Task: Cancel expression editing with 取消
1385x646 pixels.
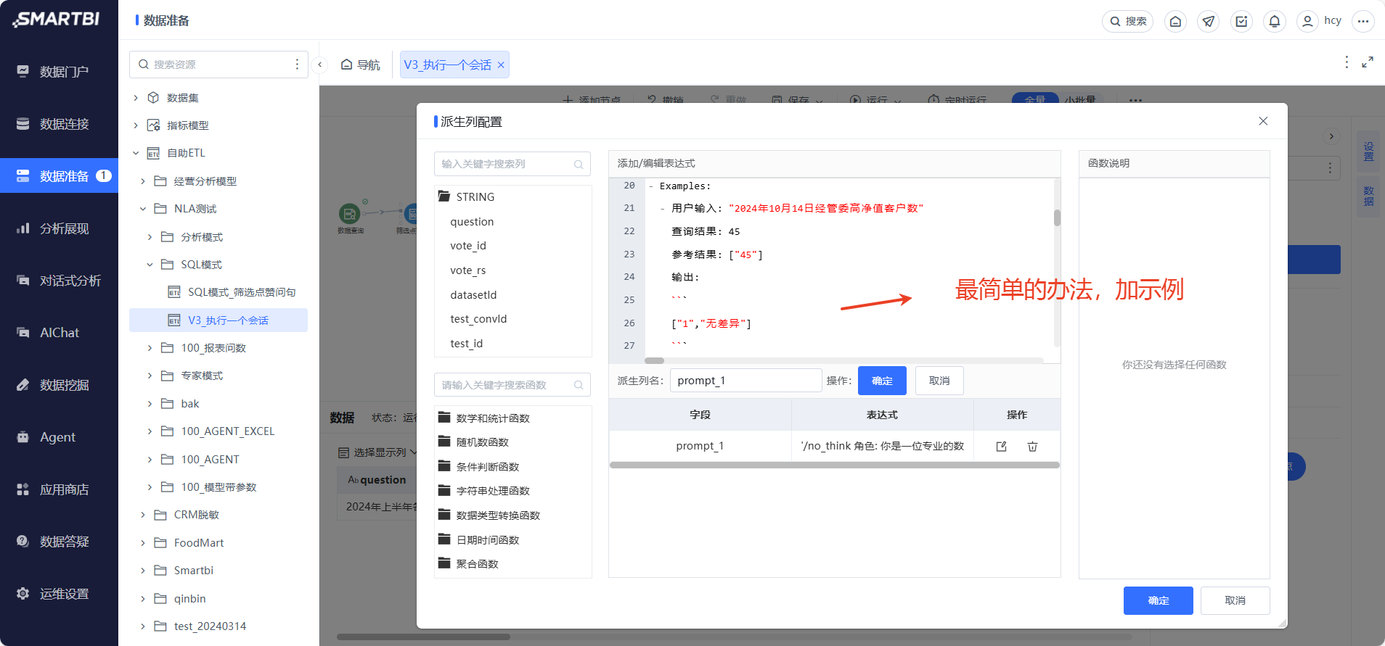Action: [x=939, y=381]
